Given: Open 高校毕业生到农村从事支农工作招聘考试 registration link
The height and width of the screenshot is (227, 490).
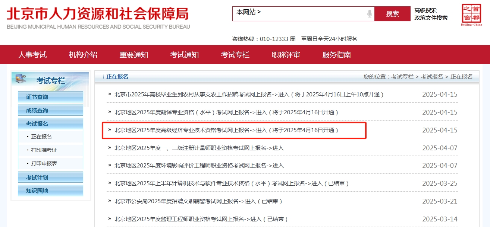Looking at the screenshot, I should pyautogui.click(x=249, y=94).
